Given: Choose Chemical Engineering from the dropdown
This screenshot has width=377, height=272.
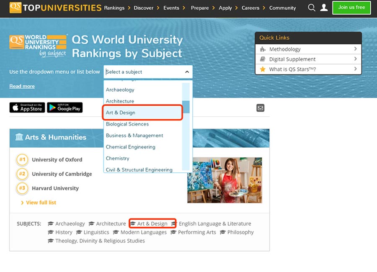Looking at the screenshot, I should coord(143,147).
